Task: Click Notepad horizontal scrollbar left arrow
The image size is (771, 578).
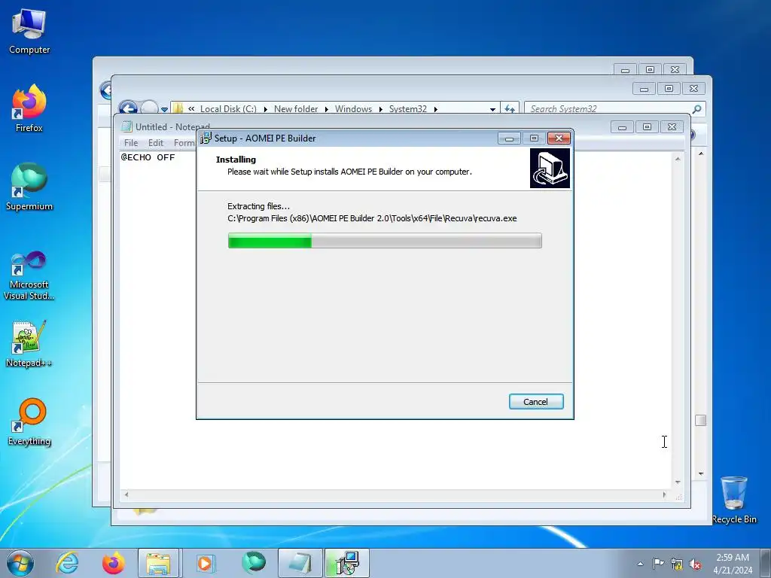Action: (126, 494)
